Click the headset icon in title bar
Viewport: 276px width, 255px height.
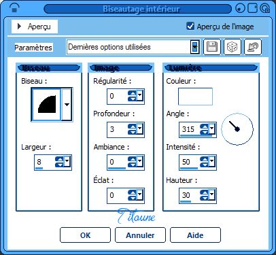click(x=14, y=9)
